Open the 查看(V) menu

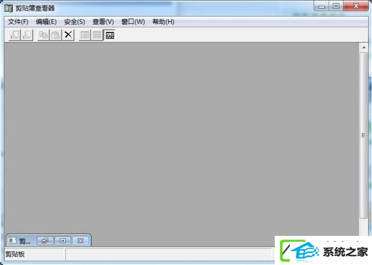(x=103, y=22)
